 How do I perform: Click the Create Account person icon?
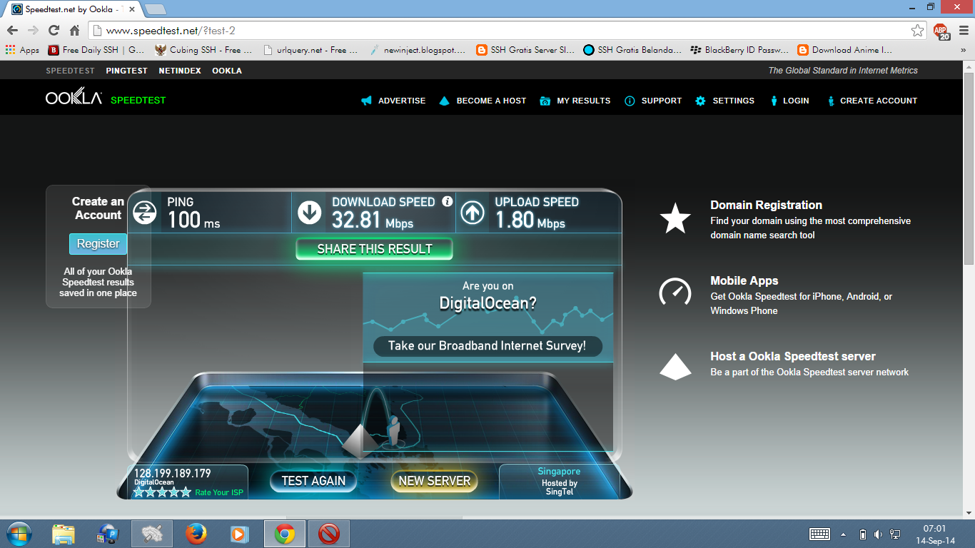click(831, 101)
